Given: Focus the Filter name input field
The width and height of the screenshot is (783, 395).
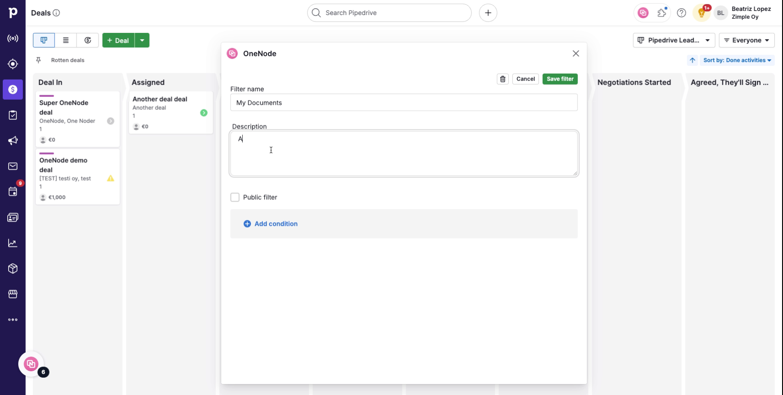Looking at the screenshot, I should (404, 102).
